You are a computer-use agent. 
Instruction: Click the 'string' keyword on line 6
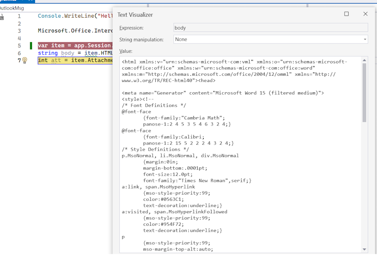point(47,53)
